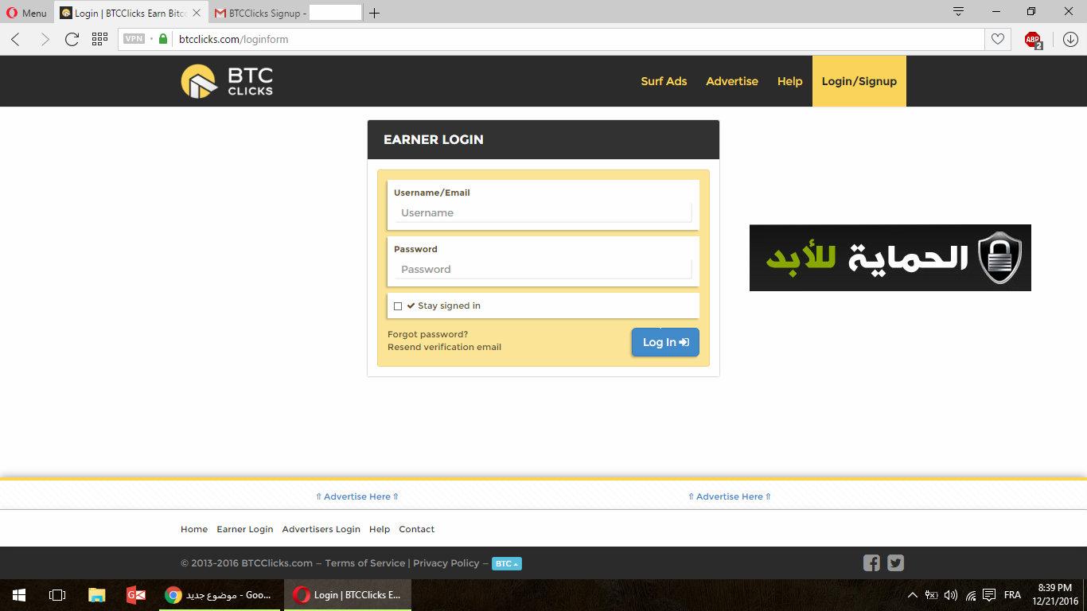Tick the Stay signed in checkbox
The height and width of the screenshot is (611, 1087).
[398, 306]
